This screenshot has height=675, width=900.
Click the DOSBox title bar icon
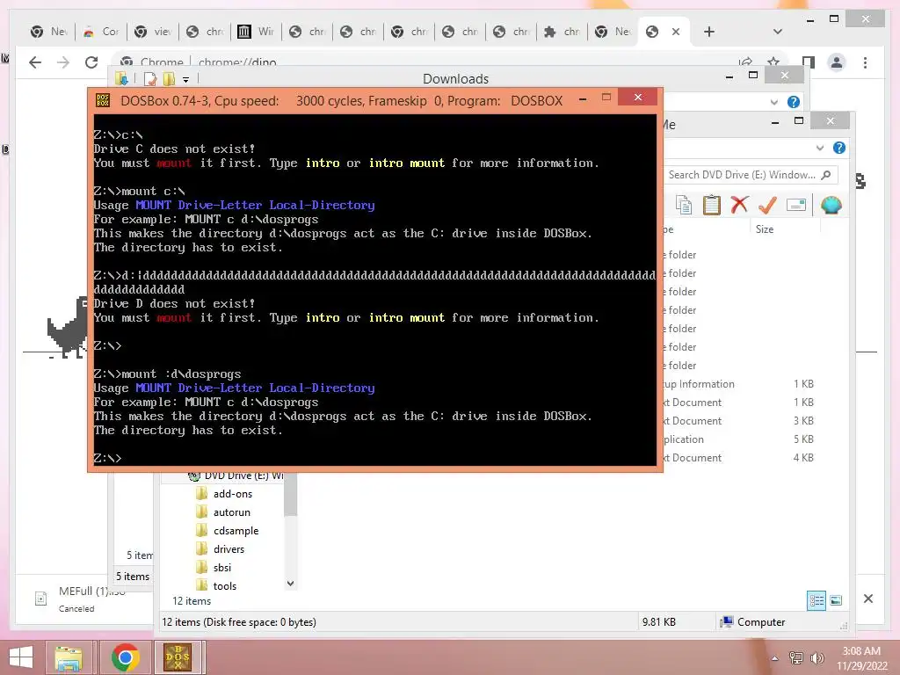(103, 100)
